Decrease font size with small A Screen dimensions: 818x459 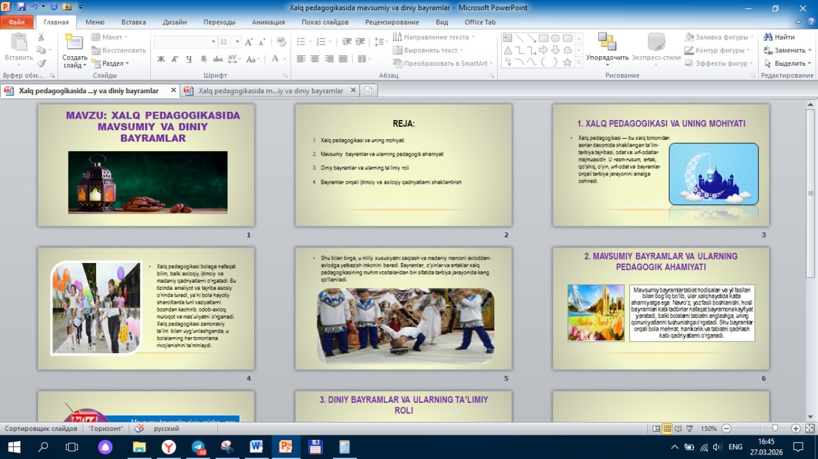click(262, 42)
